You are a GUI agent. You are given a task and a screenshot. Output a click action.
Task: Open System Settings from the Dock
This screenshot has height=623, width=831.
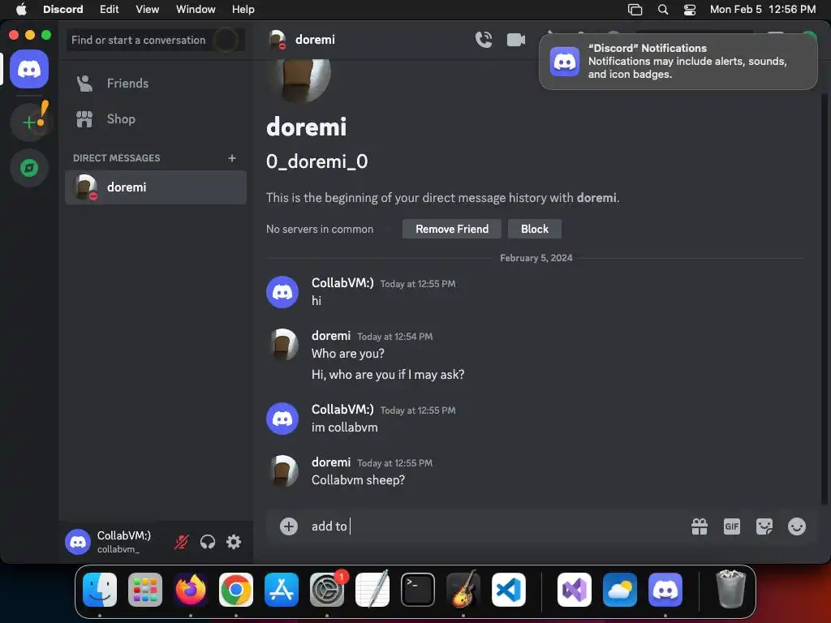click(327, 590)
